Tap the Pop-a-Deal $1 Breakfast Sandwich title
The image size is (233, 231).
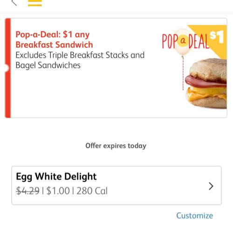tap(54, 40)
